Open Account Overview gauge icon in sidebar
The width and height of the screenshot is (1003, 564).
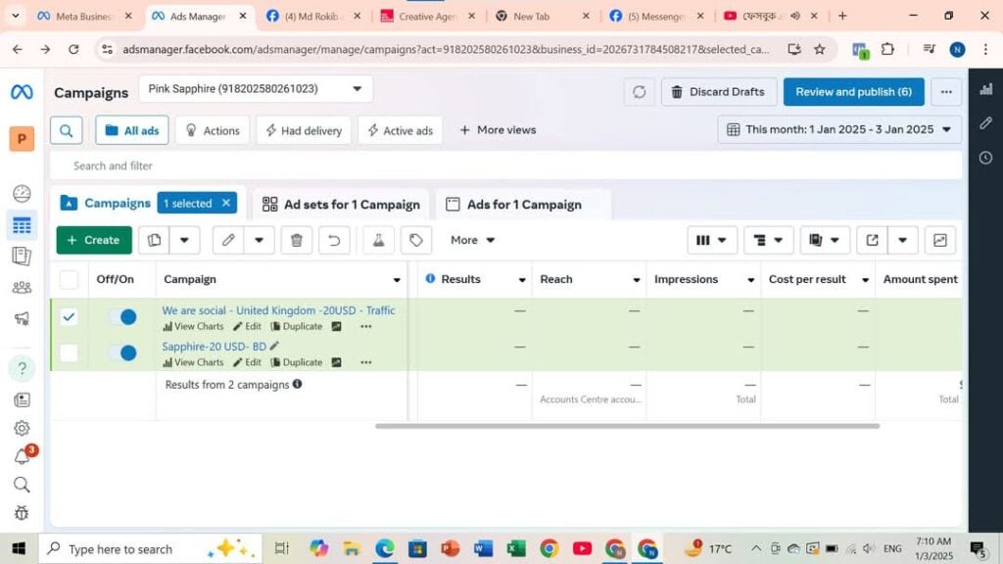(x=22, y=193)
